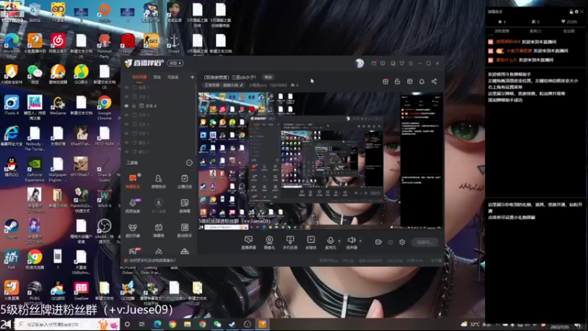Image resolution: width=588 pixels, height=331 pixels.
Task: Click the user avatar in title bar
Action: pyautogui.click(x=359, y=63)
